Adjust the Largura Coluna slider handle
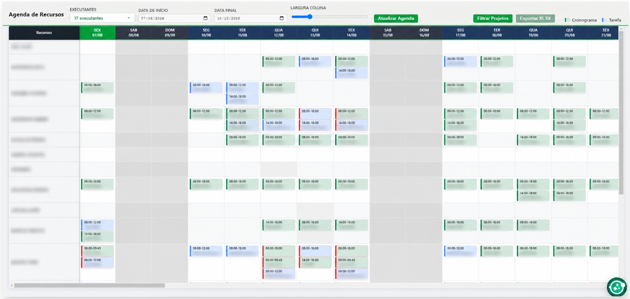The height and width of the screenshot is (299, 630). 310,17
